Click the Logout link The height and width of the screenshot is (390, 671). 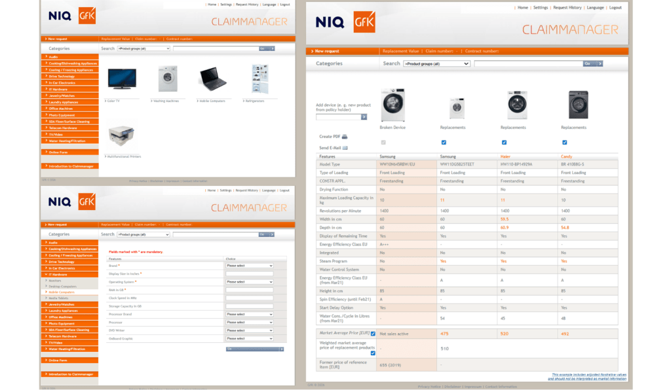point(615,8)
